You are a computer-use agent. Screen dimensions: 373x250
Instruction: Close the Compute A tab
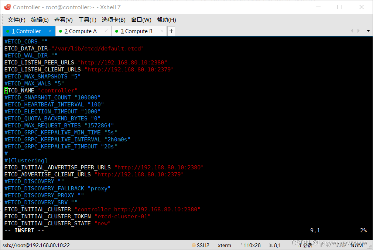pyautogui.click(x=106, y=31)
